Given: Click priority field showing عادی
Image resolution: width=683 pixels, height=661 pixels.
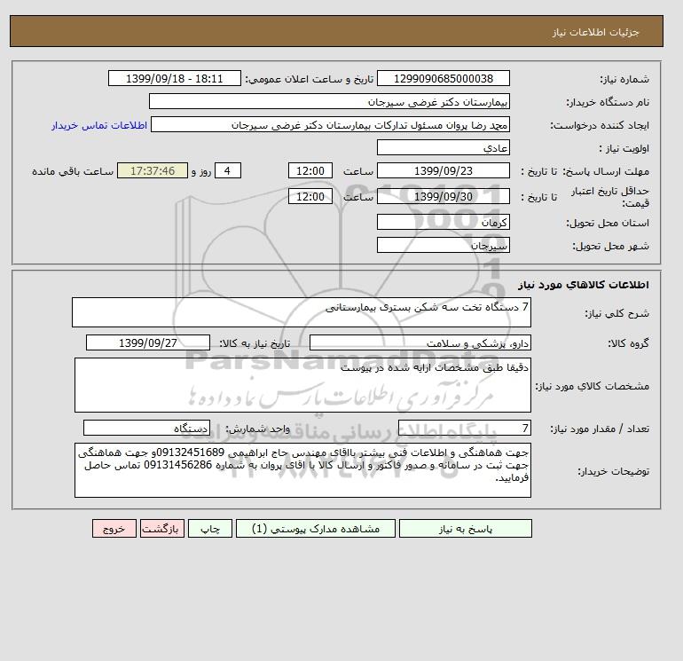Looking at the screenshot, I should click(x=444, y=147).
